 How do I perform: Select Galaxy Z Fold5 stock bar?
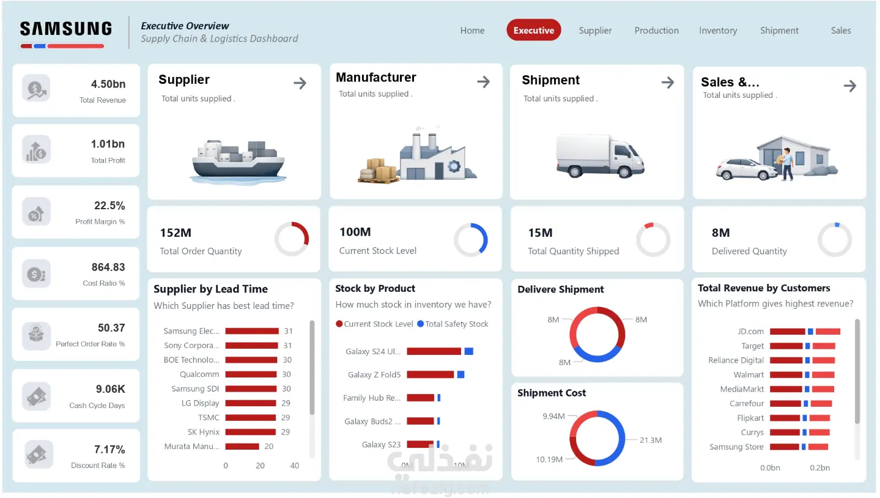click(431, 374)
